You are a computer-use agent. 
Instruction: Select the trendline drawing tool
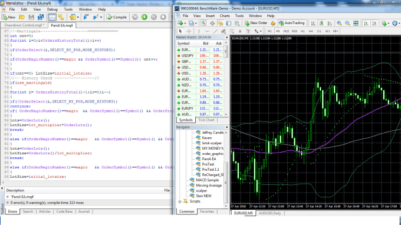[215, 31]
